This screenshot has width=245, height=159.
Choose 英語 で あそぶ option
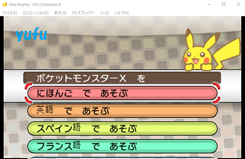click(122, 111)
